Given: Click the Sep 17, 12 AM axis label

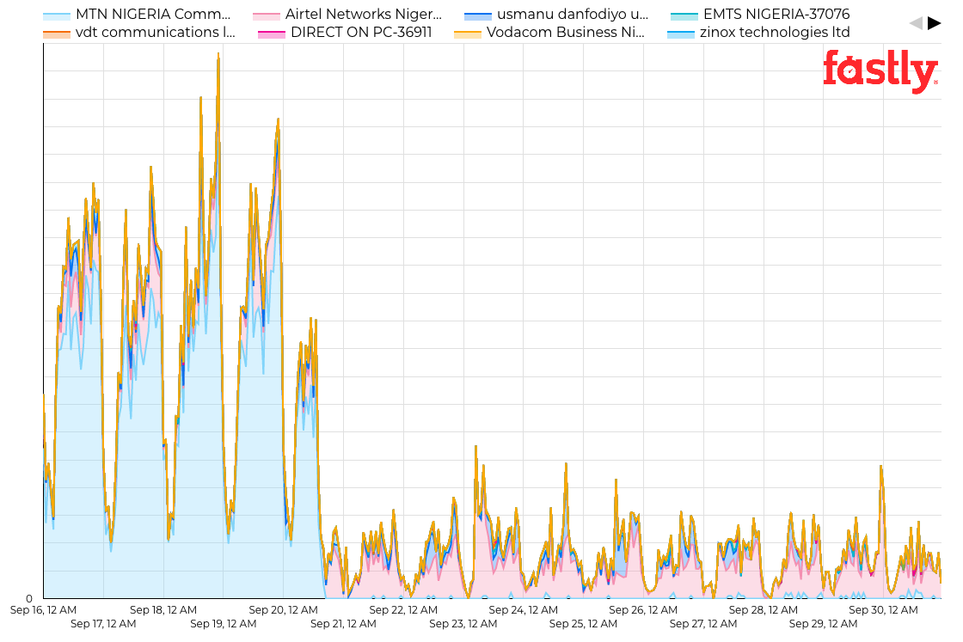Looking at the screenshot, I should pyautogui.click(x=103, y=624).
